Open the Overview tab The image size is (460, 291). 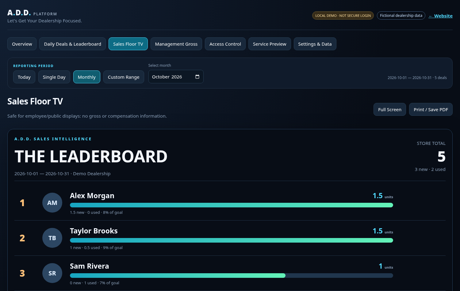(22, 44)
